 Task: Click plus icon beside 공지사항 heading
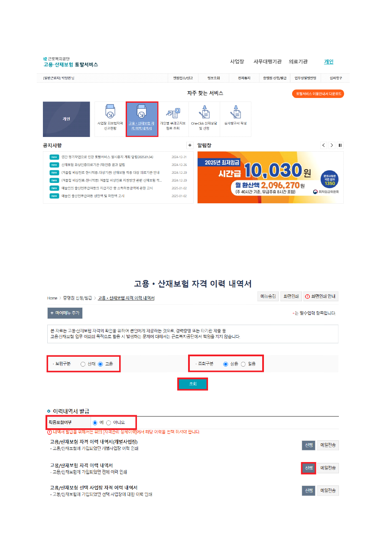click(189, 145)
